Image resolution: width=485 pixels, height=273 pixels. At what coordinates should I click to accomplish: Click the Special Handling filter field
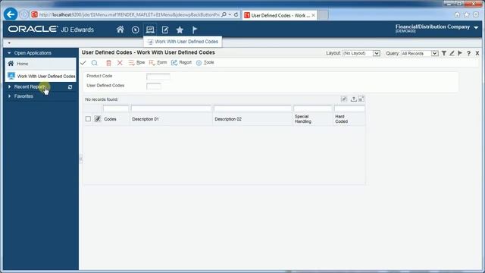tap(313, 108)
